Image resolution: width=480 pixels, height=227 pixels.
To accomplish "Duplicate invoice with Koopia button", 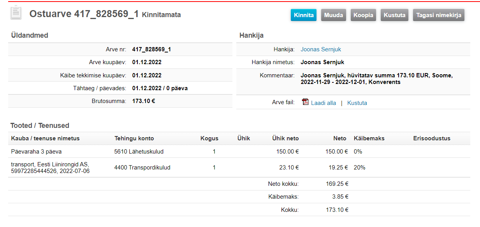I will (363, 15).
